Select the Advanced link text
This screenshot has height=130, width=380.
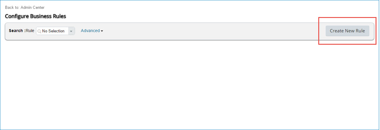(90, 31)
